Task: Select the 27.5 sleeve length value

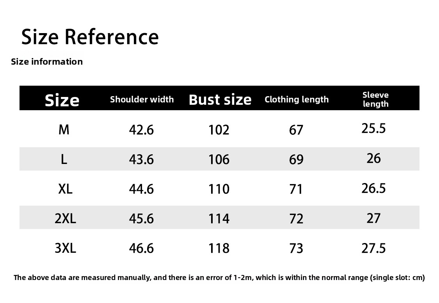Action: (373, 248)
